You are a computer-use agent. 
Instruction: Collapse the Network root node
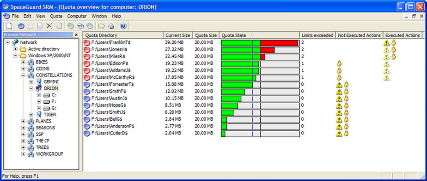click(x=7, y=42)
